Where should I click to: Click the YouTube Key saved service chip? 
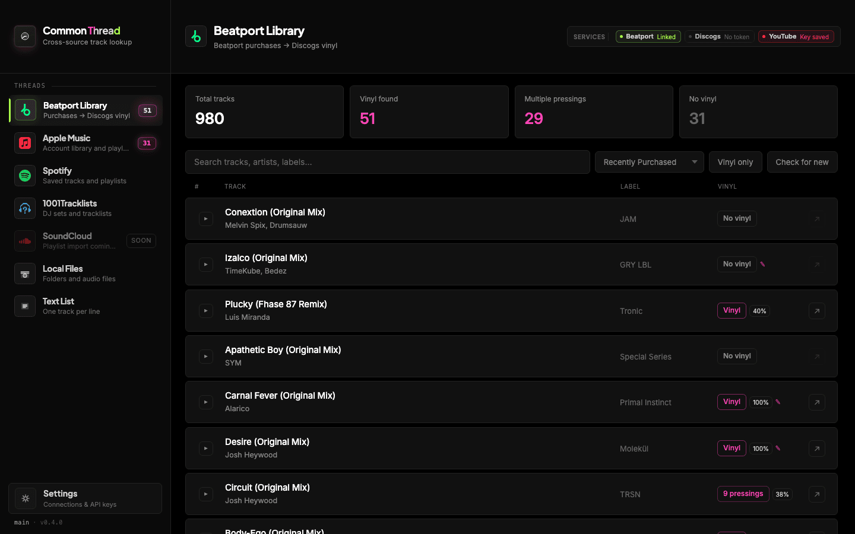pos(796,37)
